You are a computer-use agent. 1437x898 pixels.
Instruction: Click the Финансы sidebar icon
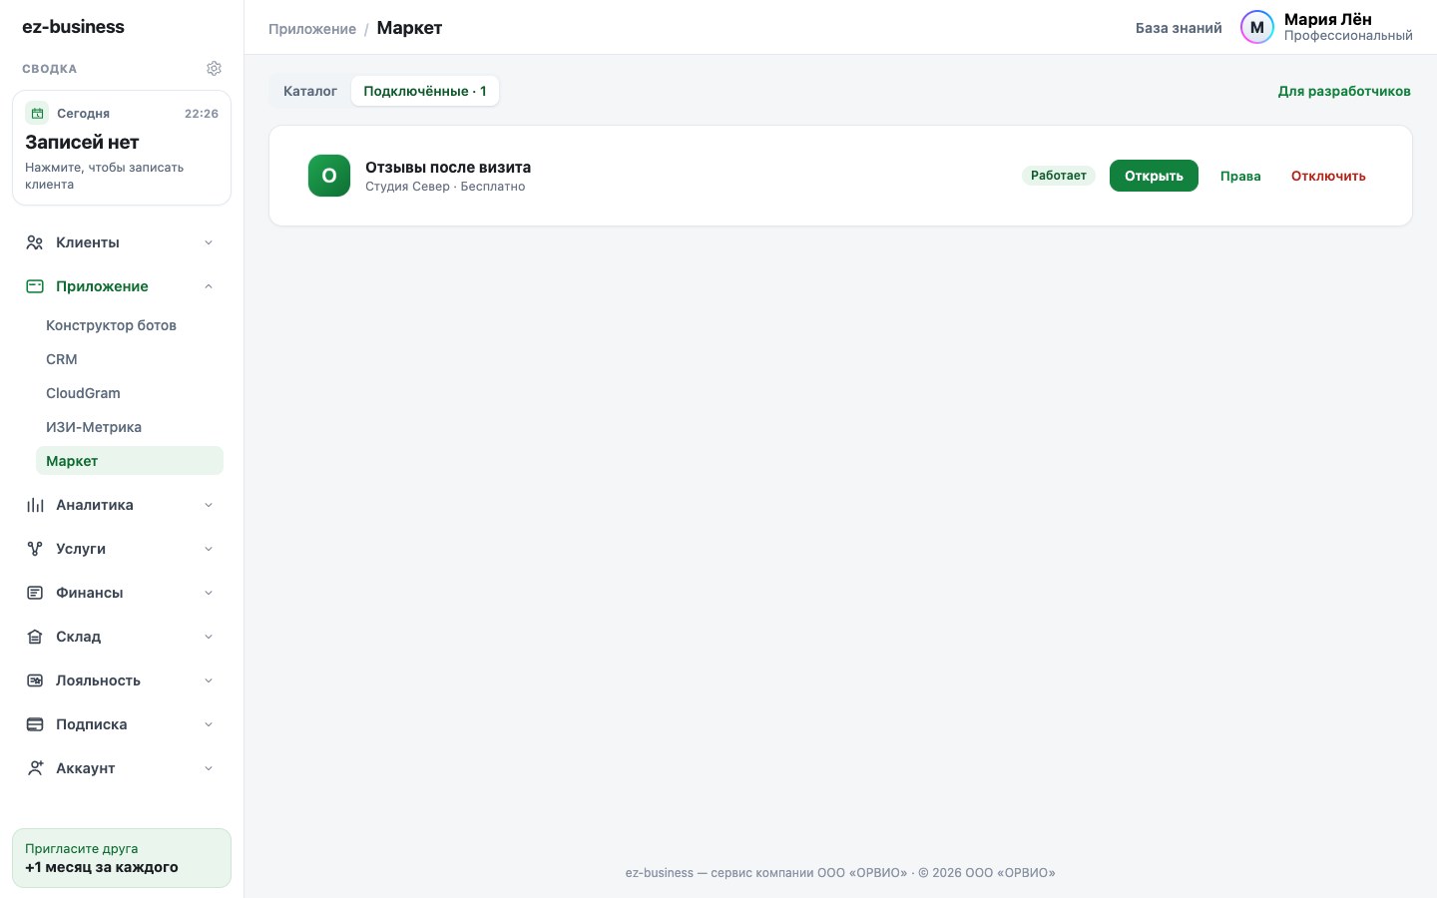tap(35, 593)
